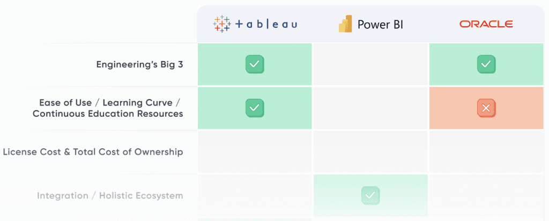Click Tableau's checkmark for Engineering's Big 3

(x=255, y=65)
